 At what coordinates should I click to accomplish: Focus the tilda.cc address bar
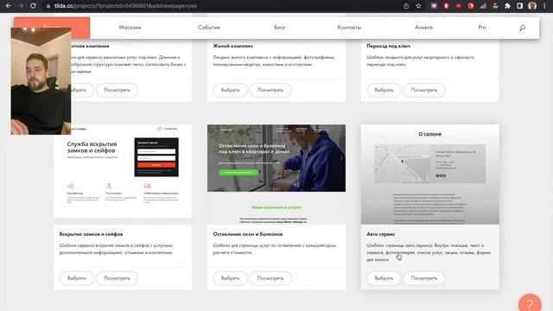tap(226, 6)
